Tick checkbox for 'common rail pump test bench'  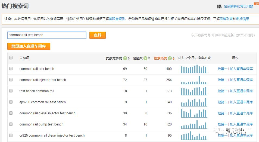[x=11, y=124]
